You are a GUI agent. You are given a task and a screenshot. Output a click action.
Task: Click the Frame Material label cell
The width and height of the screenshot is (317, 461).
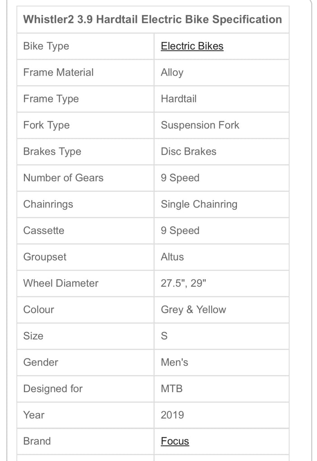[86, 72]
